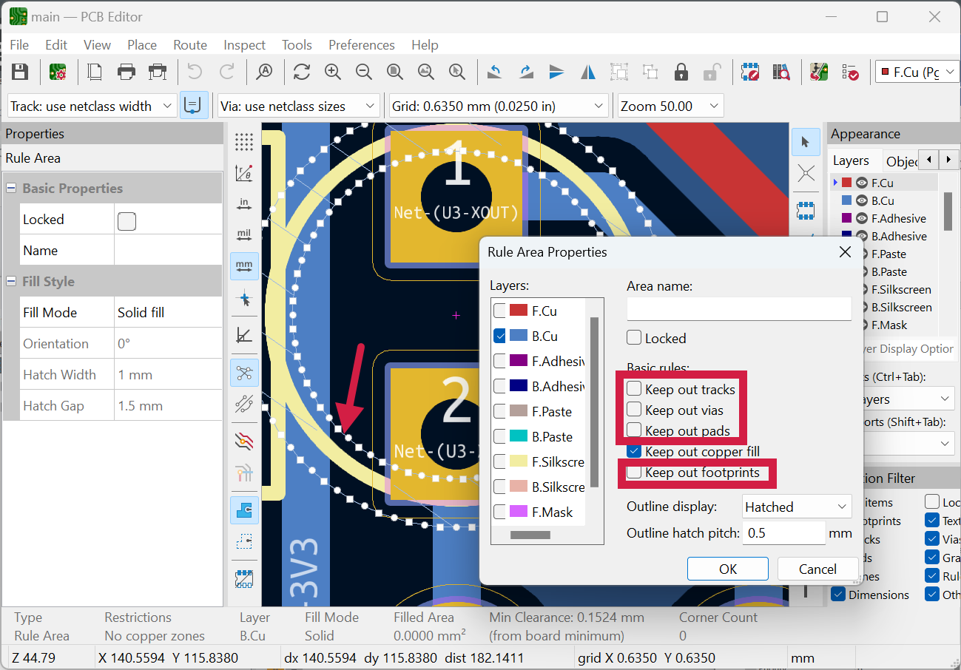Click Rotate counterclockwise icon
961x670 pixels.
point(495,72)
